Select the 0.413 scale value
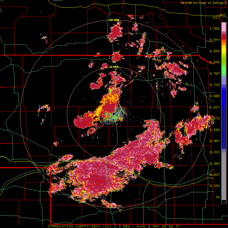Image resolution: width=228 pixels, height=228 pixels. tap(215, 152)
